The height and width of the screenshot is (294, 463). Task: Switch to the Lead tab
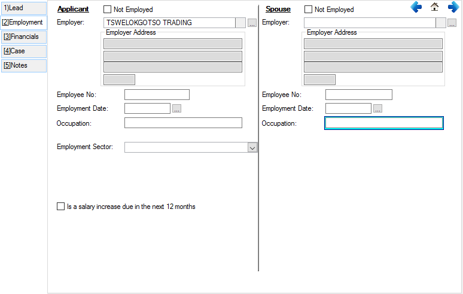[x=23, y=8]
